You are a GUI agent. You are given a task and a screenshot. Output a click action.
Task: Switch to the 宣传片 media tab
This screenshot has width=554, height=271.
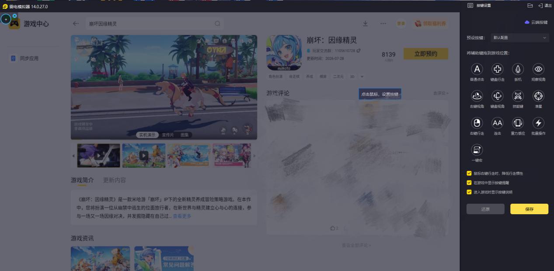click(168, 135)
